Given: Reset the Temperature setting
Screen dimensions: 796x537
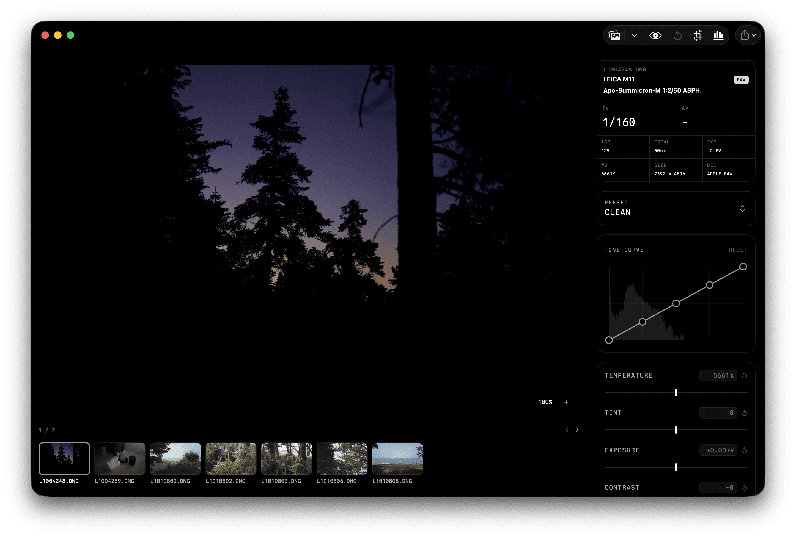Looking at the screenshot, I should tap(744, 375).
